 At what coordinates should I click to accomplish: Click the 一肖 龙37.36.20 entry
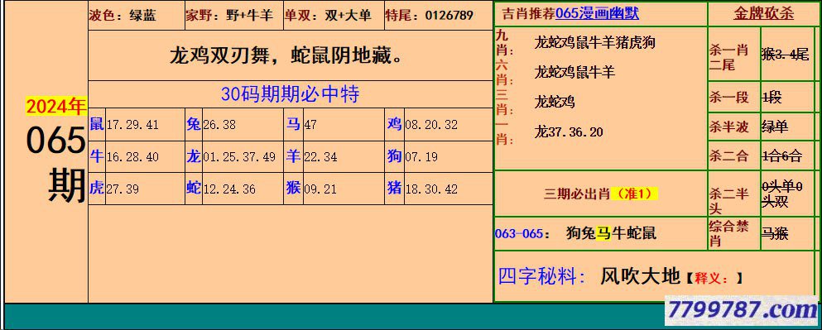pyautogui.click(x=569, y=132)
